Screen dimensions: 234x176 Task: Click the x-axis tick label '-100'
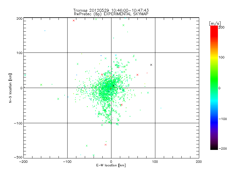point(67,162)
